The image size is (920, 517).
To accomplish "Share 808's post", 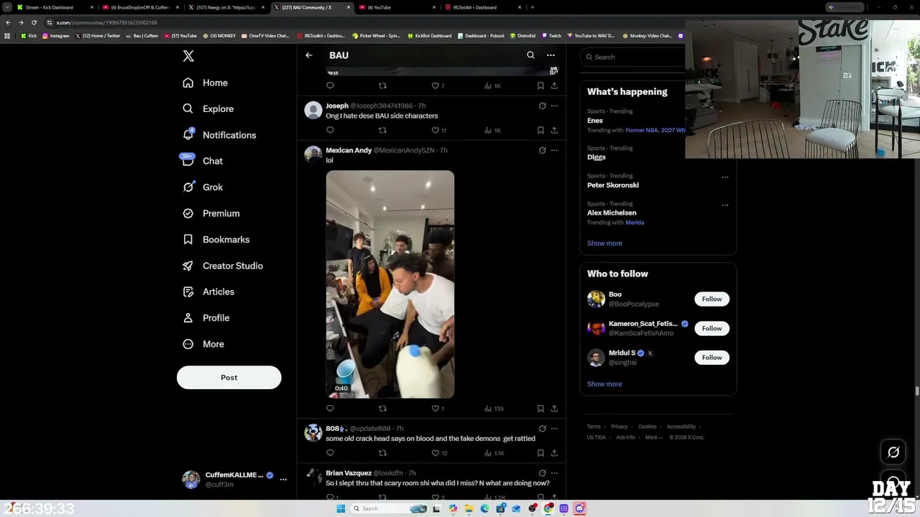I will (554, 453).
